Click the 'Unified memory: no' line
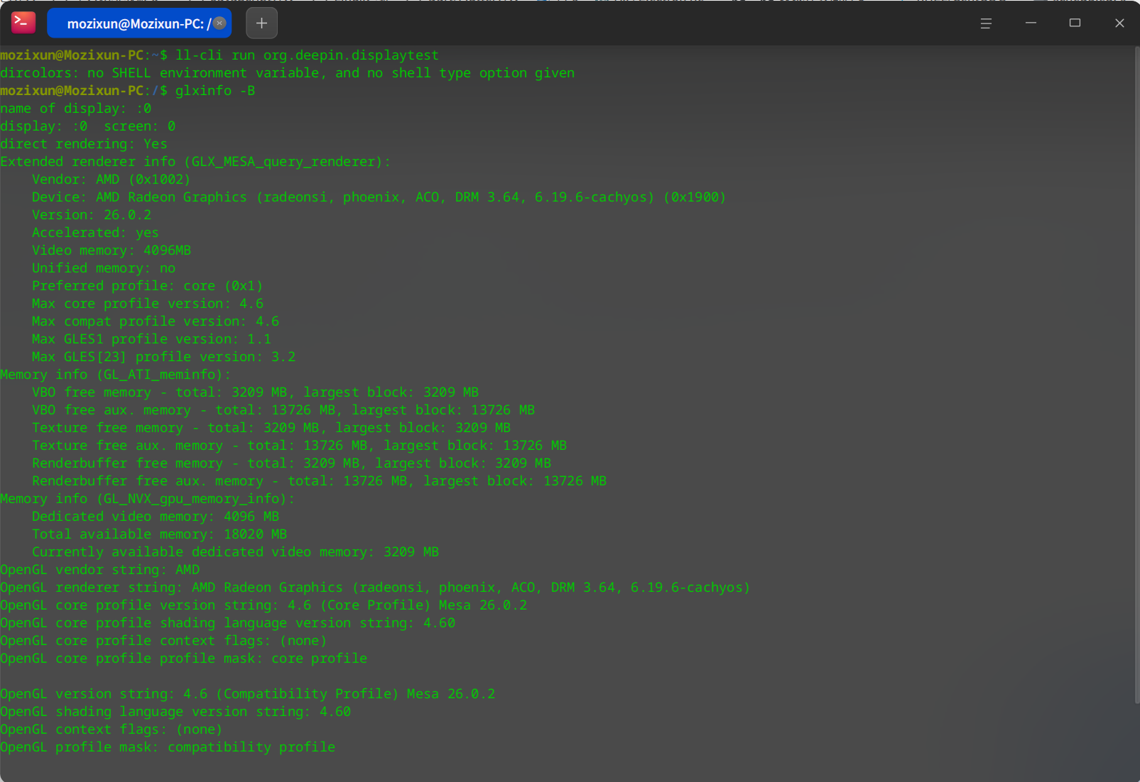Image resolution: width=1140 pixels, height=782 pixels. [104, 268]
